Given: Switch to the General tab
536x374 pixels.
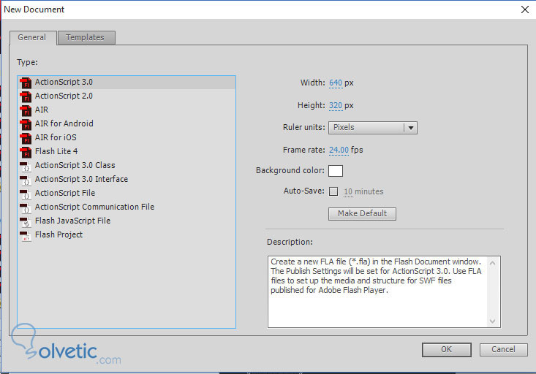Looking at the screenshot, I should 32,37.
